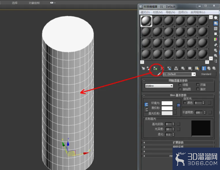Click the map button beside 不透明度
This screenshot has width=220, height=170.
coord(210,112)
